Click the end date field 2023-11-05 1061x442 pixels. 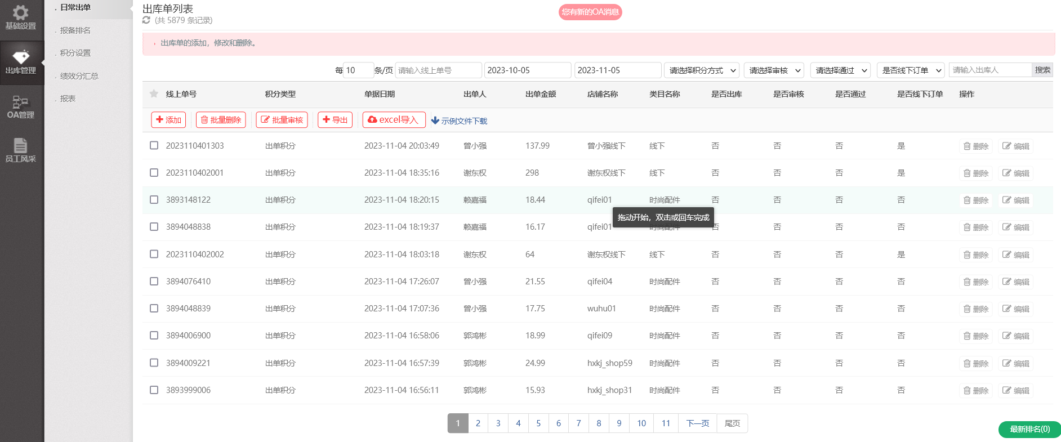[x=618, y=70]
